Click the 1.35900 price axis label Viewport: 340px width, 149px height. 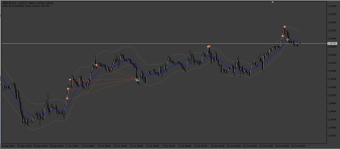pos(333,71)
